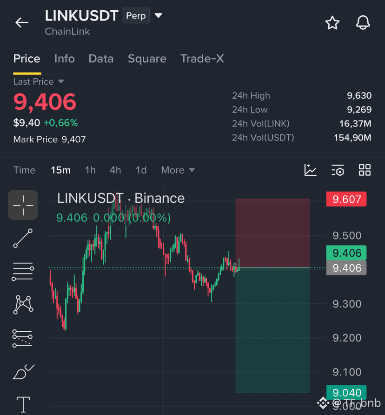Click the 9.200 axis price level

click(347, 338)
